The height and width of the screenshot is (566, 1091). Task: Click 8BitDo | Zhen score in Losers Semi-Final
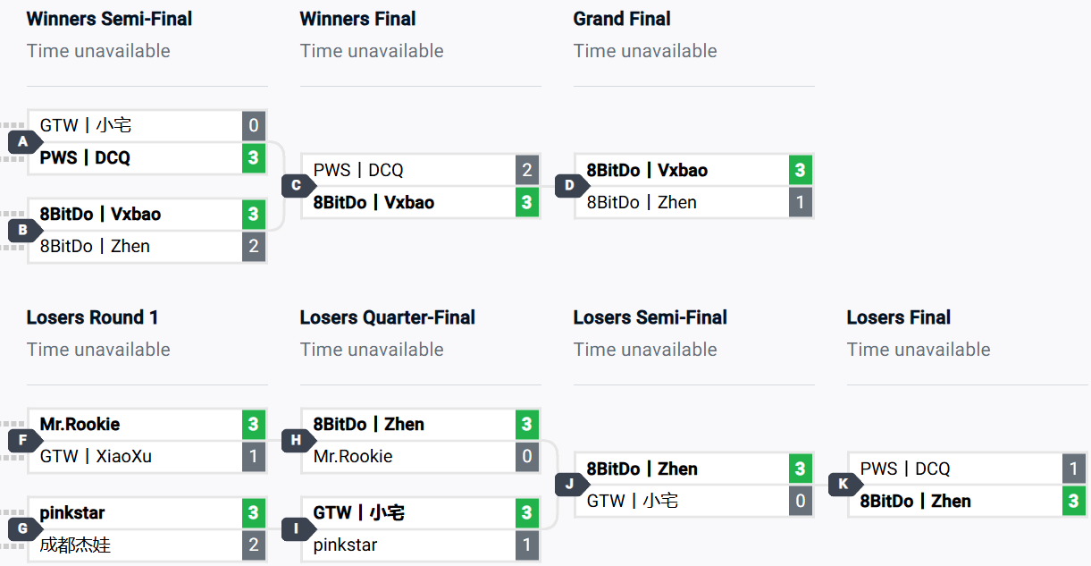[800, 469]
